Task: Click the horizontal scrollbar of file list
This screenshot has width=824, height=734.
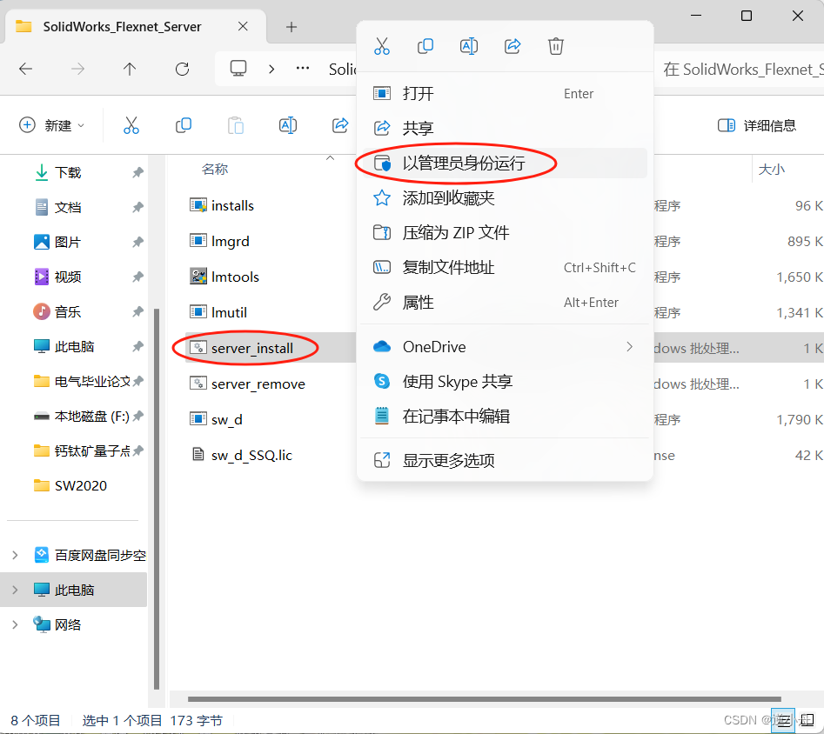Action: (484, 699)
